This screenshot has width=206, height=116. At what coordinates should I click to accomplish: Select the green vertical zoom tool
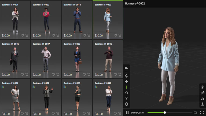127,87
